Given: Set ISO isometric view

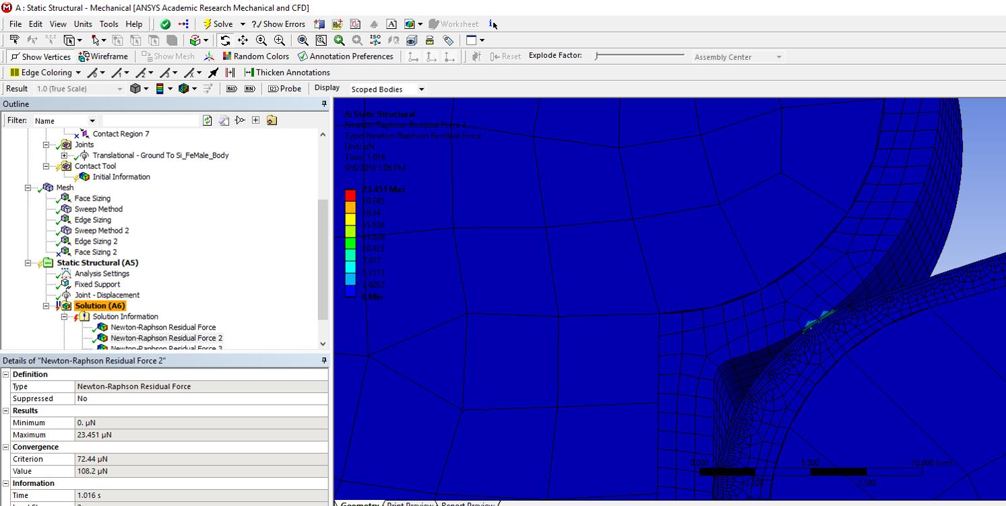Looking at the screenshot, I should pyautogui.click(x=375, y=40).
